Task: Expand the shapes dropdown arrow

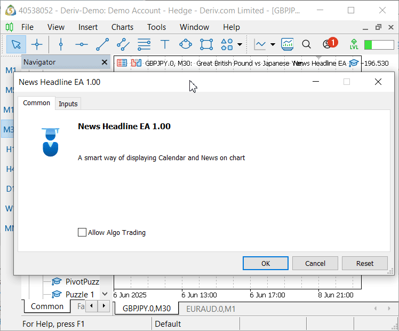Action: click(x=240, y=44)
